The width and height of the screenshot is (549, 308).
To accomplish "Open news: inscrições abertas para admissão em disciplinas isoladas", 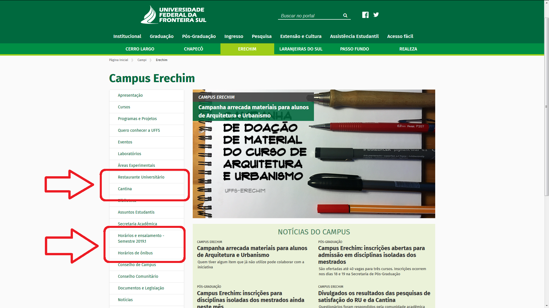I will 371,255.
